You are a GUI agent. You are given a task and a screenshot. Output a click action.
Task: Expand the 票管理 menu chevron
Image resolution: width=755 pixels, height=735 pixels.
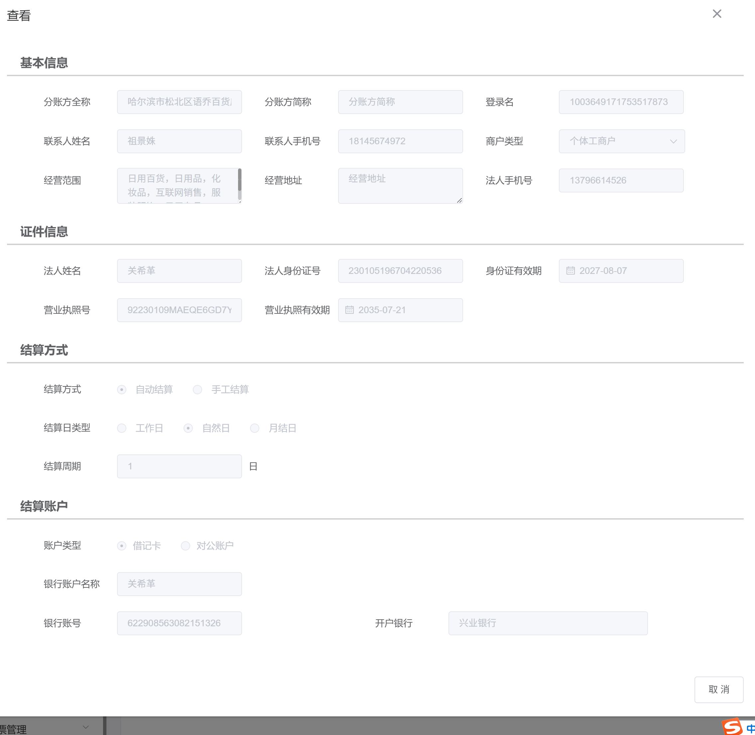point(86,727)
